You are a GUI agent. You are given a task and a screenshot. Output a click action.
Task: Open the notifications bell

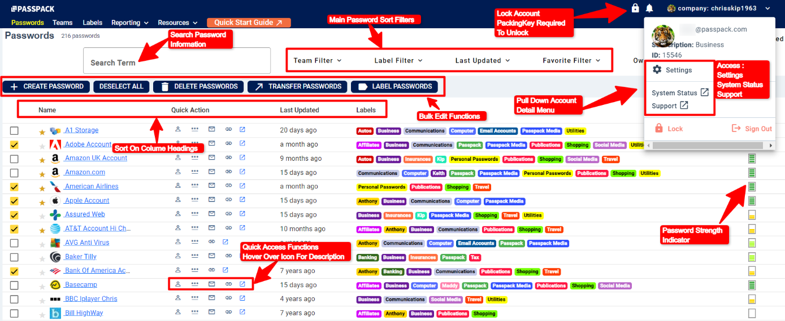click(x=649, y=8)
